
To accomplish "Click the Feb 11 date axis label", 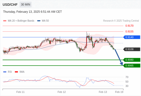I will coord(20,92).
